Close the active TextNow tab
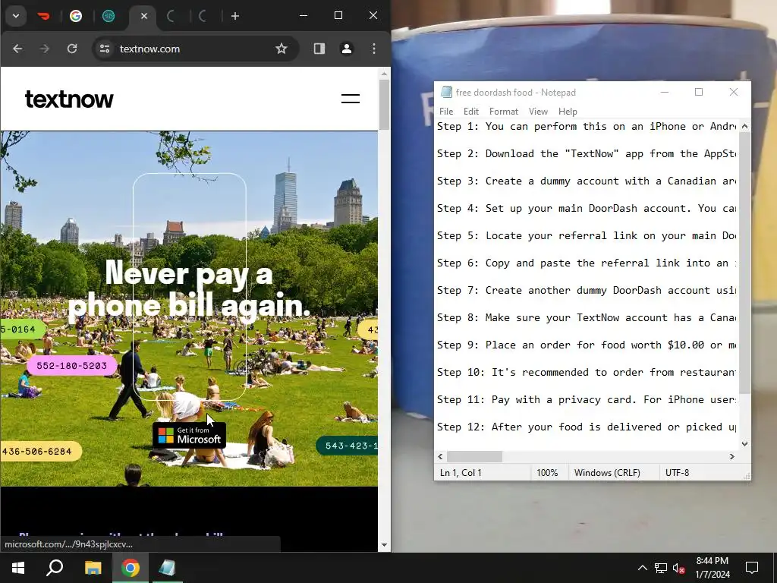This screenshot has width=777, height=583. pyautogui.click(x=143, y=16)
